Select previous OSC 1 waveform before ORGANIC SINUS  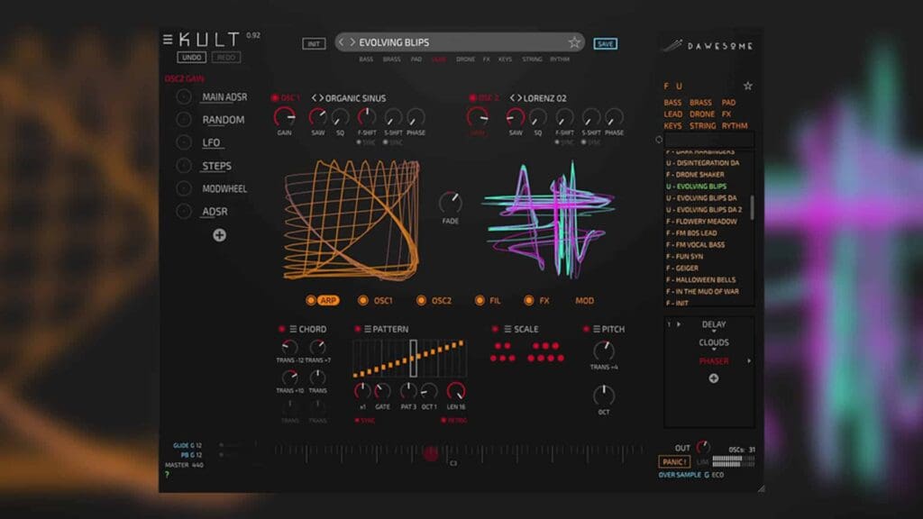pyautogui.click(x=314, y=97)
